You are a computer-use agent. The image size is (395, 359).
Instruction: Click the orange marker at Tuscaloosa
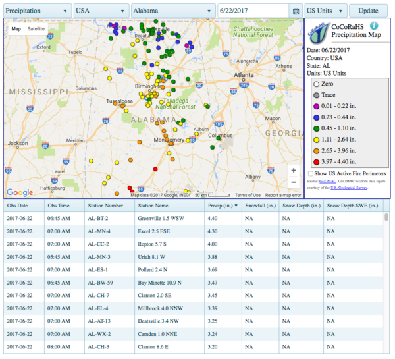point(115,103)
